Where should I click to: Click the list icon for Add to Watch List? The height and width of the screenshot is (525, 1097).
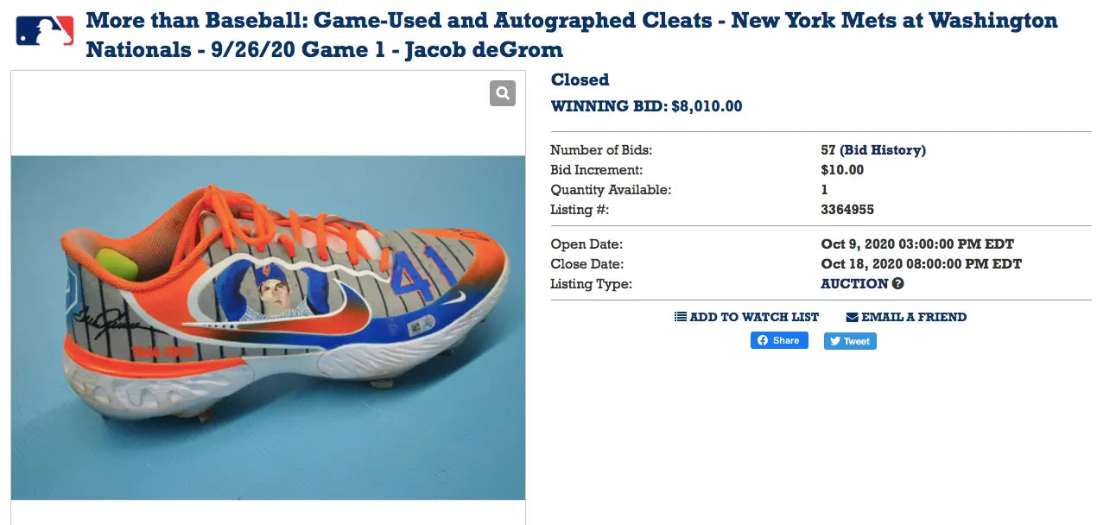680,317
